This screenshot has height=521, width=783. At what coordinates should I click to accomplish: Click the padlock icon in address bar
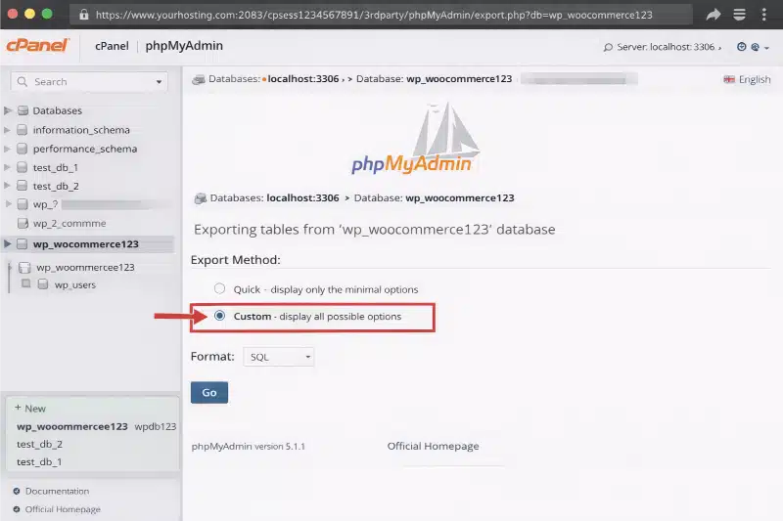(x=84, y=15)
